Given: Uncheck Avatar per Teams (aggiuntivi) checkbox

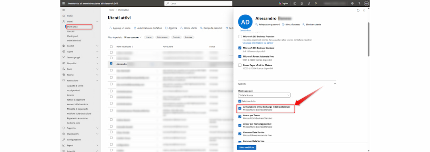Looking at the screenshot, I should tap(240, 125).
